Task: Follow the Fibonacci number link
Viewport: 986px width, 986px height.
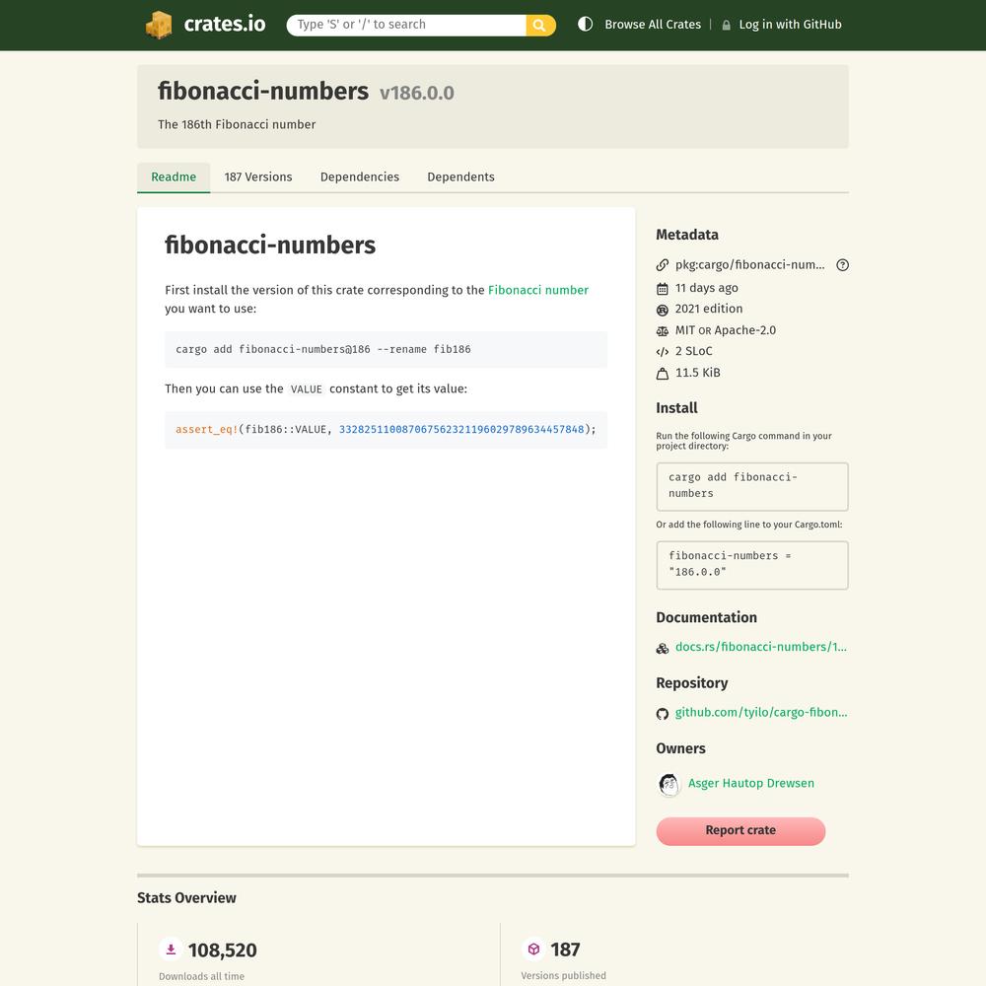Action: tap(538, 290)
